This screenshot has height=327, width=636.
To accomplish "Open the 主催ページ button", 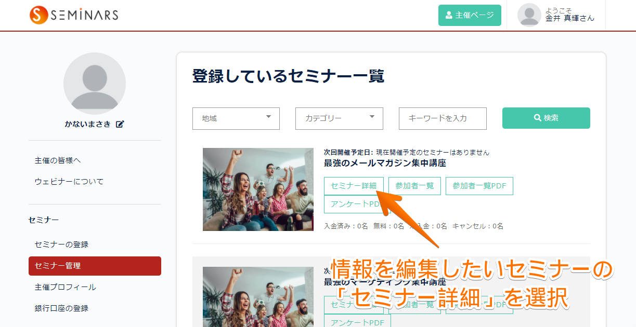I will (470, 15).
